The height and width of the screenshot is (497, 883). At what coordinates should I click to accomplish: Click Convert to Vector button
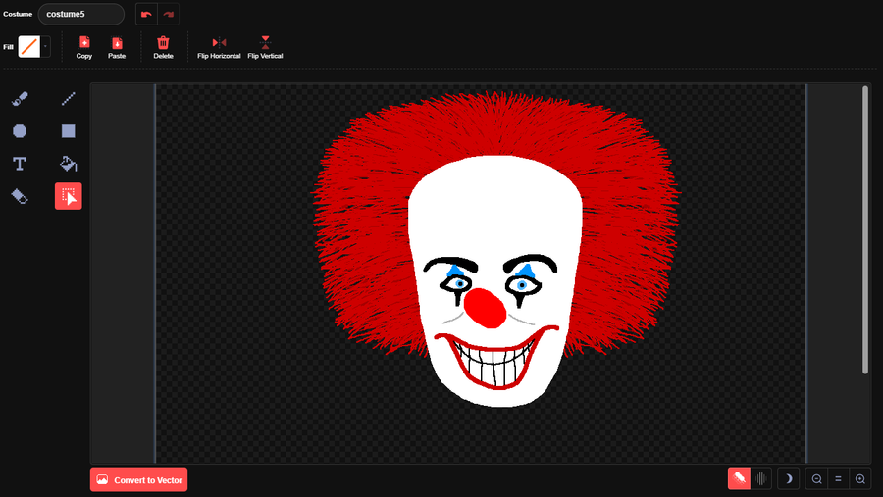tap(138, 479)
